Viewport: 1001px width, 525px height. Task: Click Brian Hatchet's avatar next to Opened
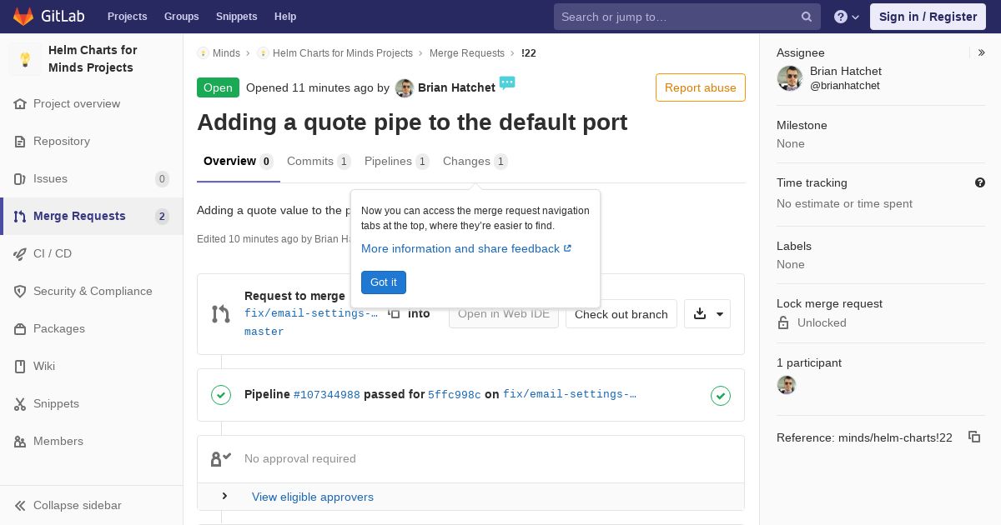(405, 88)
